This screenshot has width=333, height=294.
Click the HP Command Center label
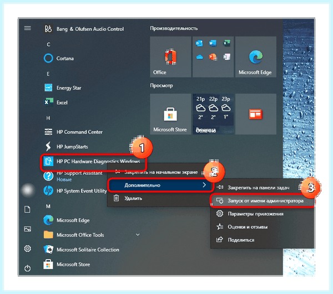click(x=79, y=132)
